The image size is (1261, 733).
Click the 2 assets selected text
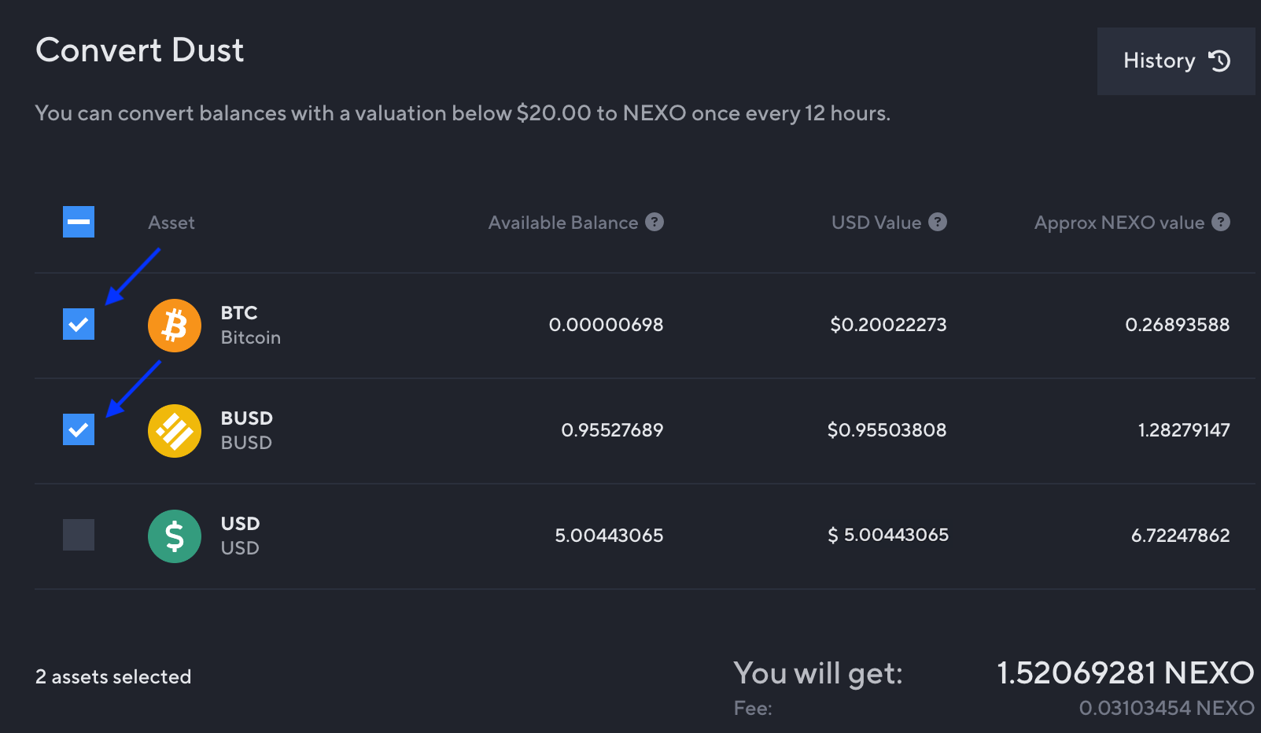coord(112,676)
